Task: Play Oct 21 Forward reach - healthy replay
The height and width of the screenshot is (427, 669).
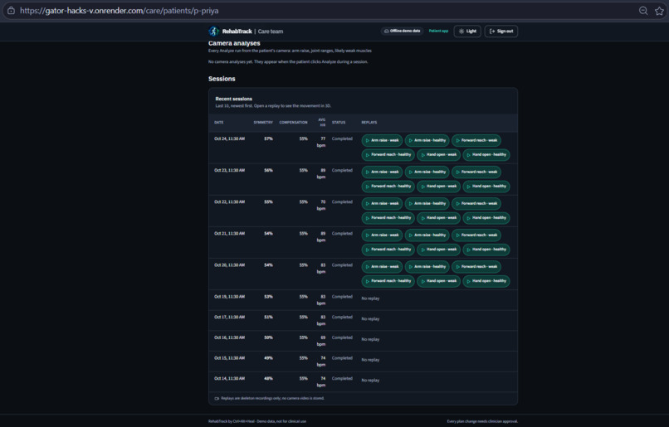Action: click(x=388, y=250)
